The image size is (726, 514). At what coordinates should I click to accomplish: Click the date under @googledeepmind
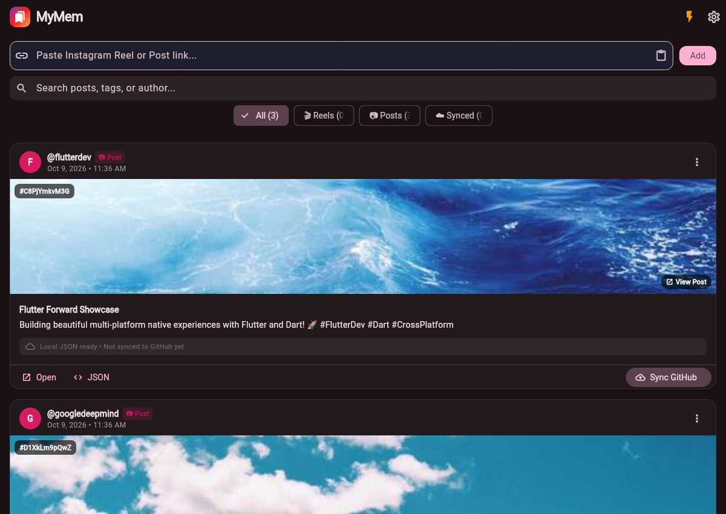coord(87,425)
